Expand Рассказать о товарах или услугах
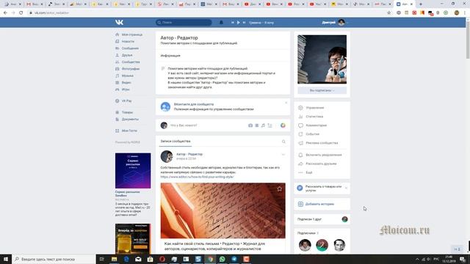 pyautogui.click(x=322, y=188)
